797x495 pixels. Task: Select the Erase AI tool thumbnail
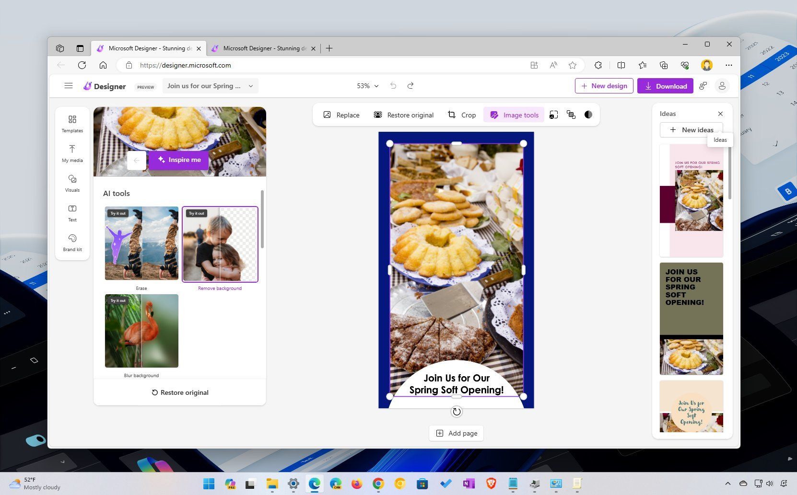pyautogui.click(x=141, y=243)
